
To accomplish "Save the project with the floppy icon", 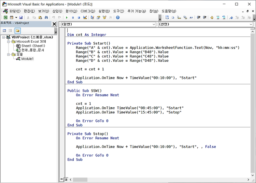I will (x=21, y=17).
